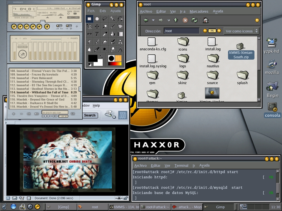Open the Mozilla Help menu
Image resolution: width=282 pixels, height=211 pixels.
pyautogui.click(x=96, y=105)
